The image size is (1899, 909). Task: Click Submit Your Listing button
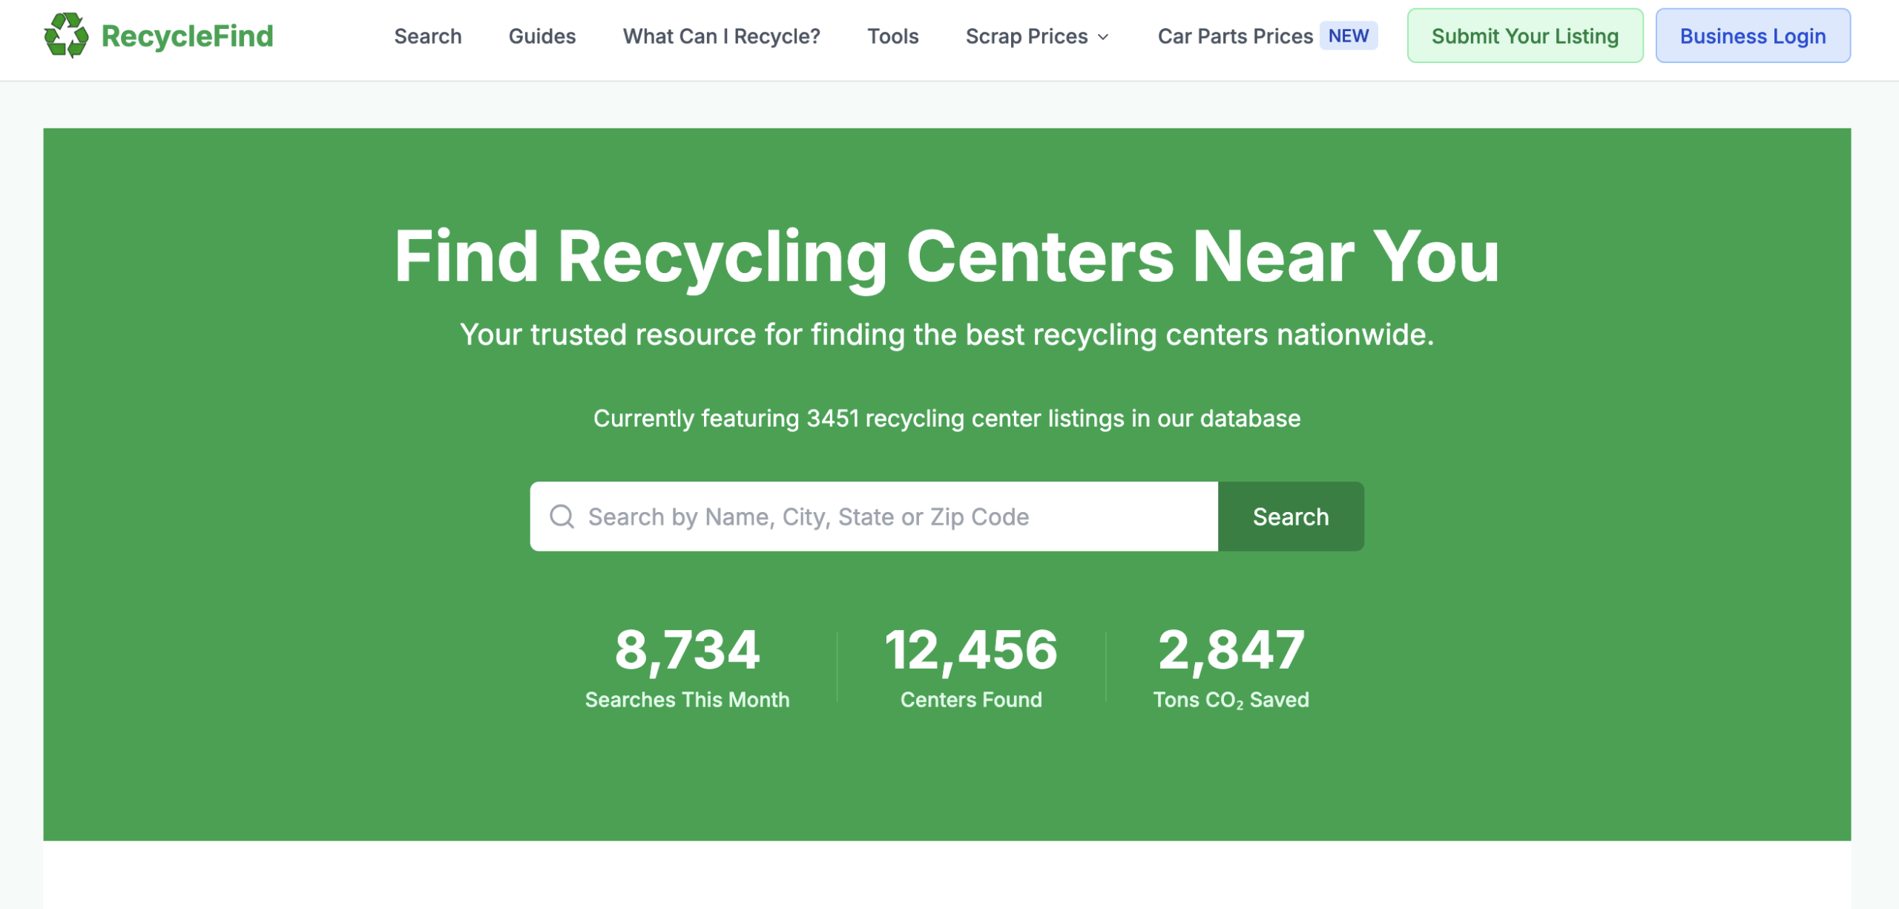(x=1524, y=36)
